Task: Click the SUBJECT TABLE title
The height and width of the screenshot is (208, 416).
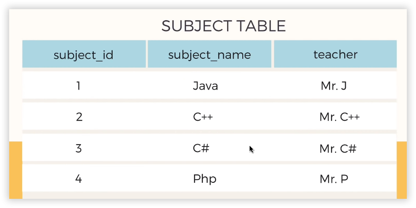Action: pyautogui.click(x=223, y=26)
